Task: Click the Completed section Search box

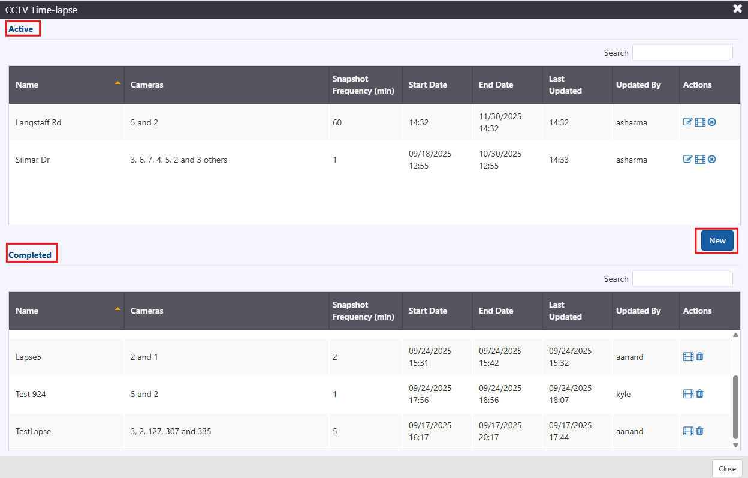Action: [x=682, y=279]
